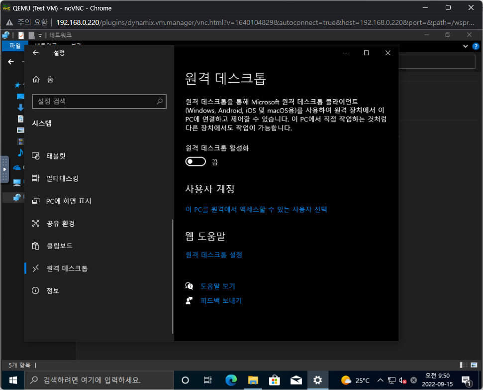The image size is (483, 390).
Task: Click the properties checkmark icon in Explorer
Action: [x=21, y=35]
